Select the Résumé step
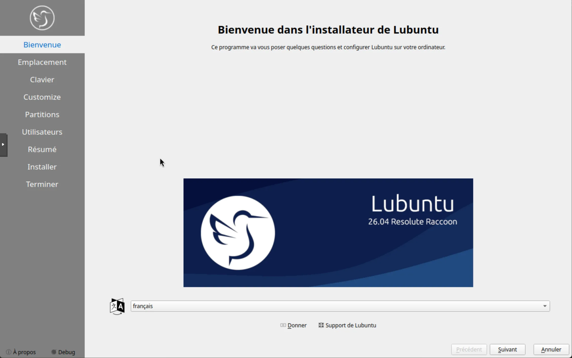Screen dimensions: 572x358 (42, 149)
